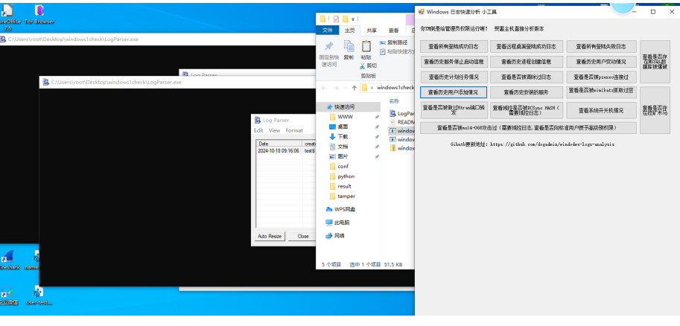The height and width of the screenshot is (326, 680).
Task: Click 查看历史安装的服务 button
Action: [x=527, y=92]
